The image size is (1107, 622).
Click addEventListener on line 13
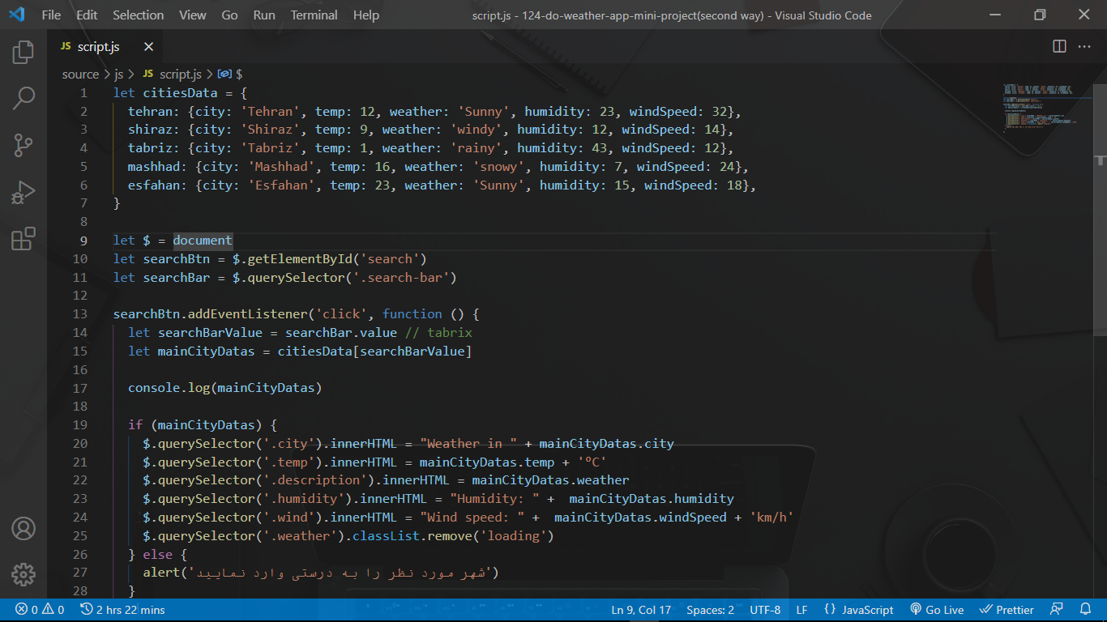tap(248, 314)
